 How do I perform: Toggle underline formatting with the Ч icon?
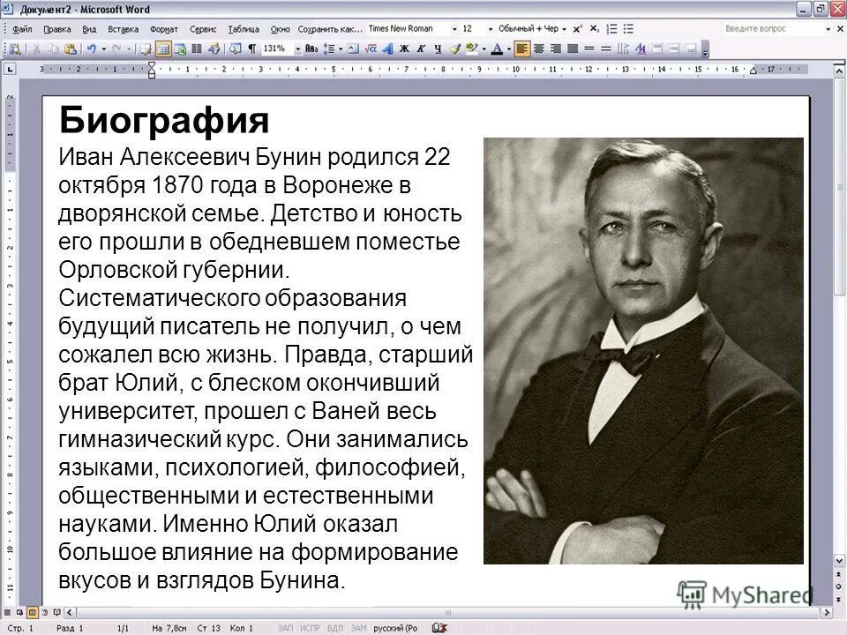pyautogui.click(x=437, y=49)
